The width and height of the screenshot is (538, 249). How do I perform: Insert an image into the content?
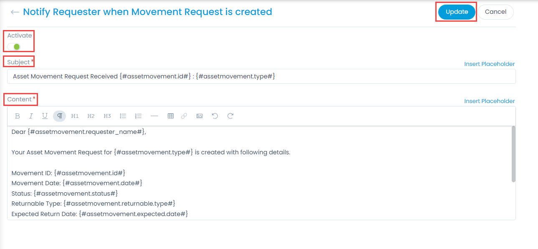tap(200, 116)
